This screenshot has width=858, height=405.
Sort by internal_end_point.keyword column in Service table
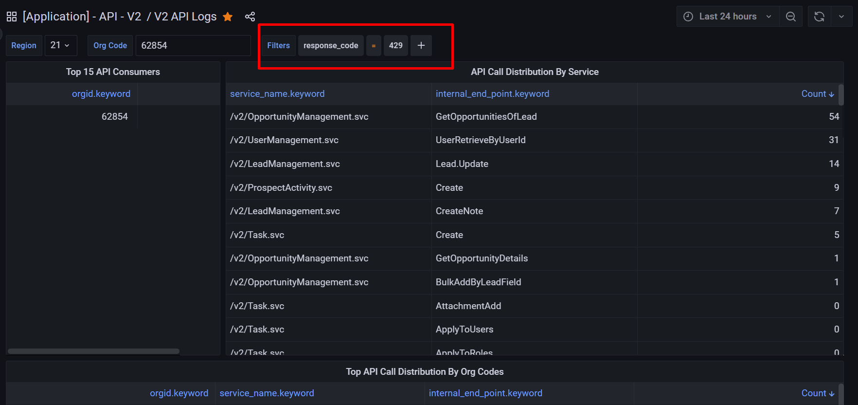tap(492, 94)
